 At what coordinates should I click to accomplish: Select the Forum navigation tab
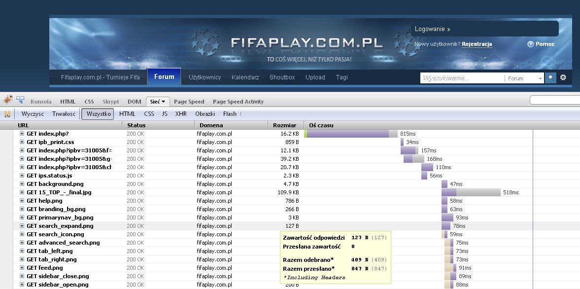coord(164,77)
